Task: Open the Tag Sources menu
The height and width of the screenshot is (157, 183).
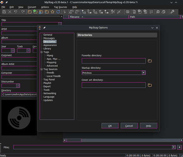Action: 61,7
